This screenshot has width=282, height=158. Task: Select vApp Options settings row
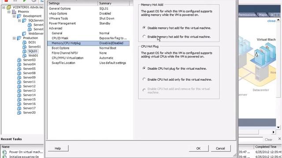click(x=88, y=14)
